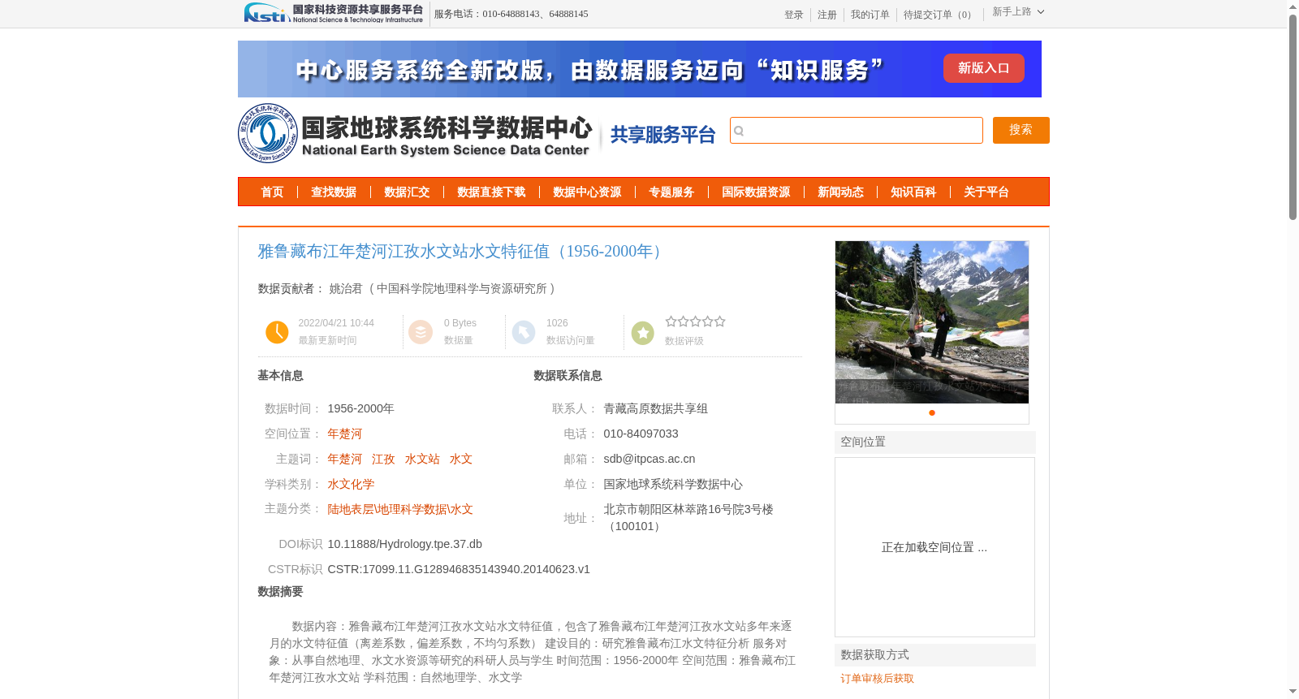The image size is (1299, 699).
Task: Focus the search input field
Action: (857, 131)
